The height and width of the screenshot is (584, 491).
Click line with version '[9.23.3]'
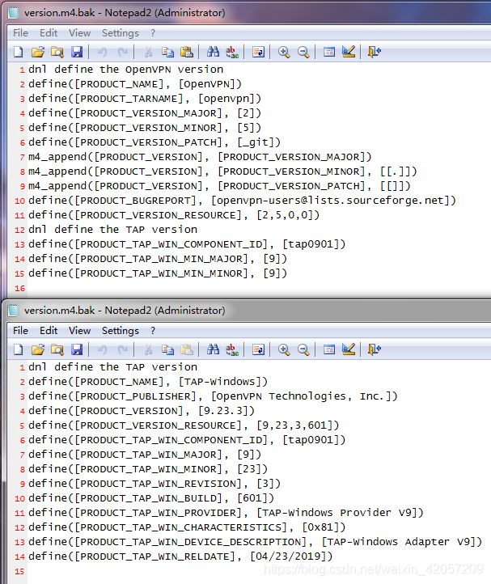(142, 411)
